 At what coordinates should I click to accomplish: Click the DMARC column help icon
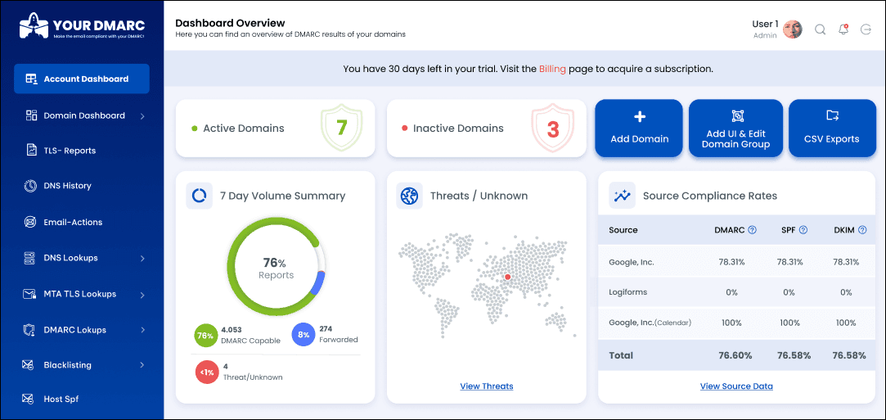[752, 230]
